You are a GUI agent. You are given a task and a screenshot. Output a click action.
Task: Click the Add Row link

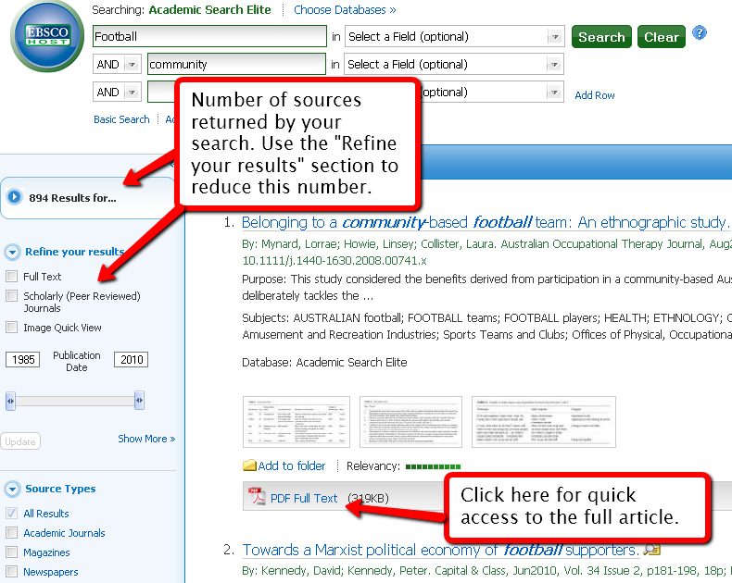point(594,95)
